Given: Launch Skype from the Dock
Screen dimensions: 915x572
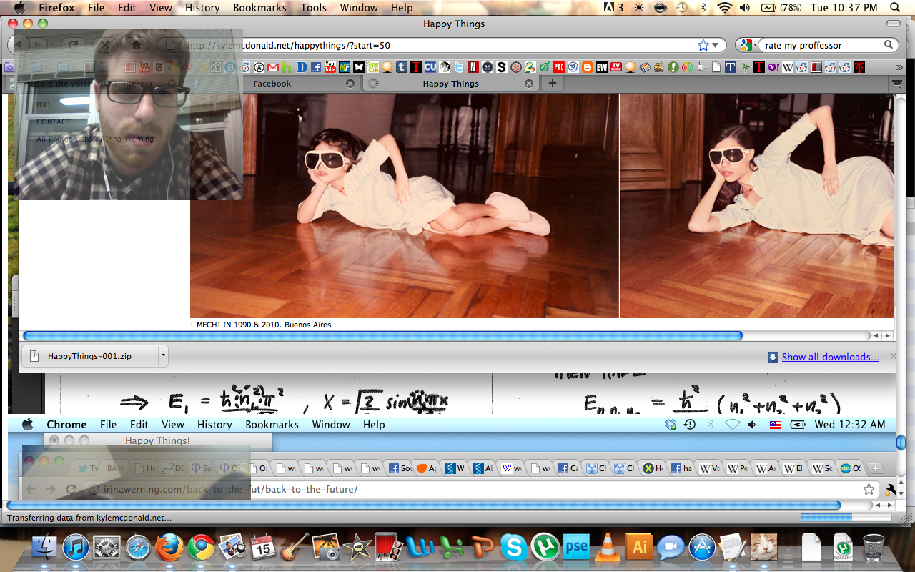Looking at the screenshot, I should coord(513,548).
